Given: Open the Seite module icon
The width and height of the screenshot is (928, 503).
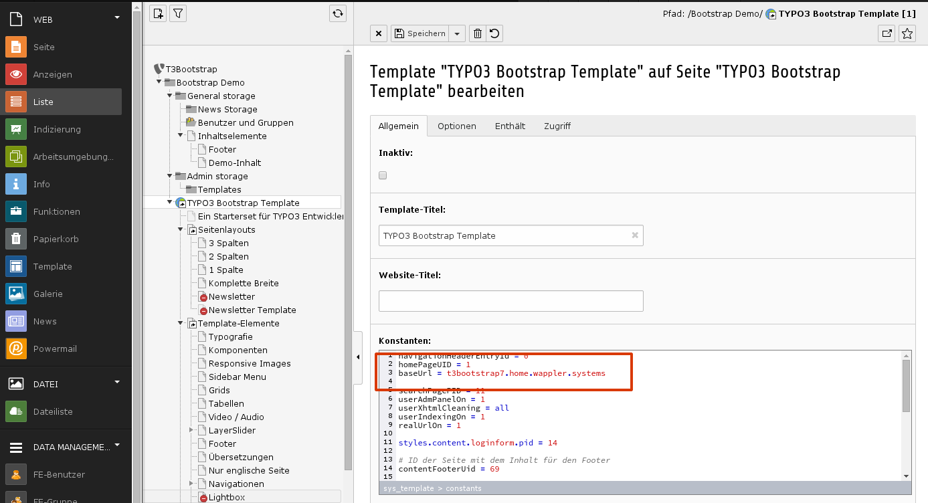Looking at the screenshot, I should (16, 47).
